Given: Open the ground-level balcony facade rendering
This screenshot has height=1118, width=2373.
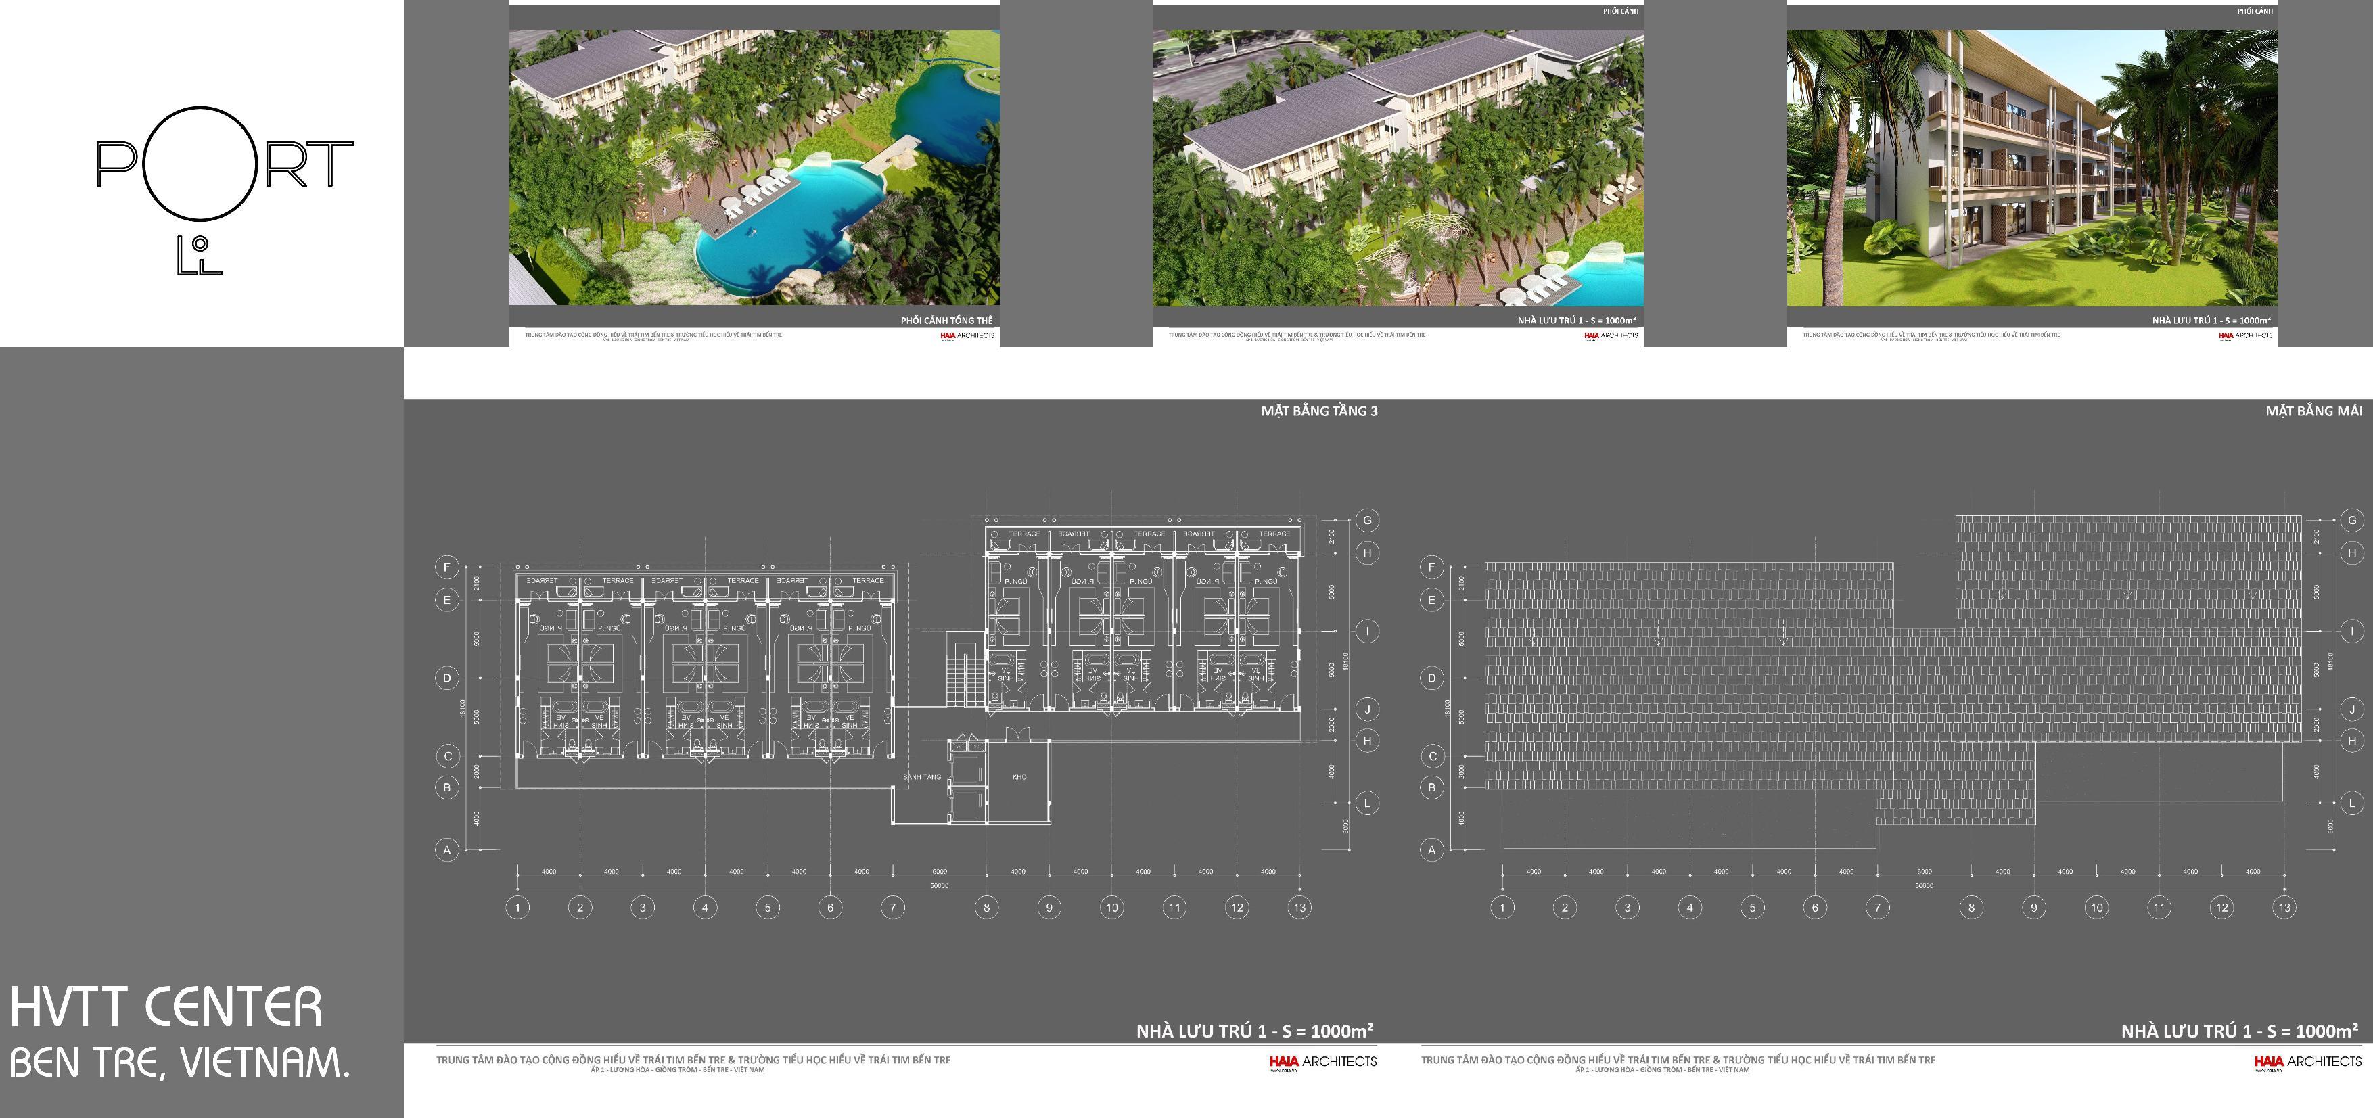Looking at the screenshot, I should 2032,168.
